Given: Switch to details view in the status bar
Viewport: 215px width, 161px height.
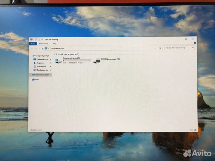Looking at the screenshot, I should click(x=192, y=130).
